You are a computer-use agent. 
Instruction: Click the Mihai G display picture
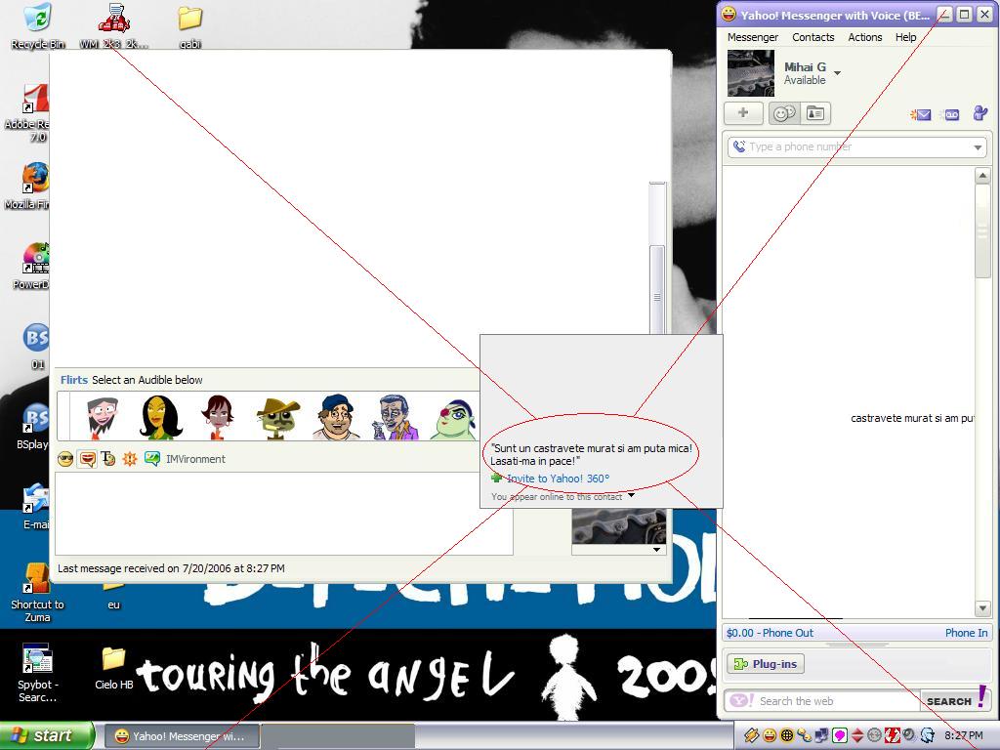click(x=751, y=72)
